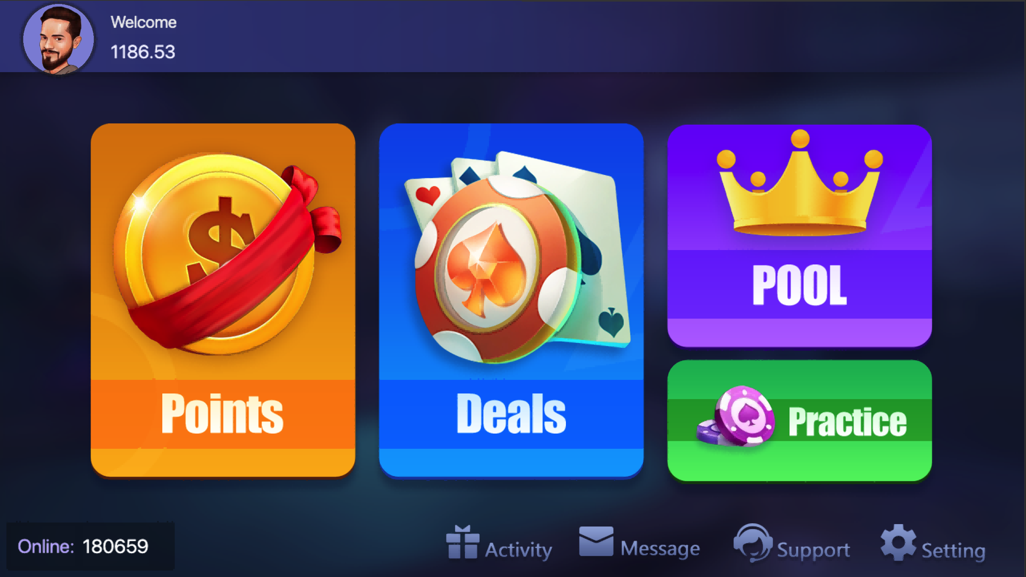Click the purple poker chip icon
1026x577 pixels.
coord(737,416)
